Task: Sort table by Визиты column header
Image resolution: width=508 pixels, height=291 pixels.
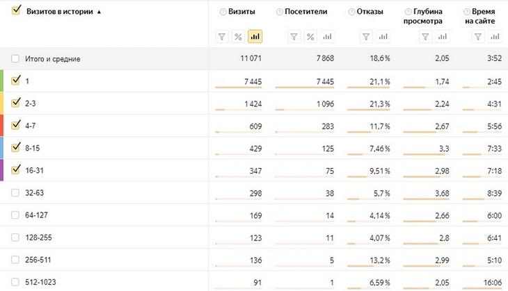Action: [241, 12]
